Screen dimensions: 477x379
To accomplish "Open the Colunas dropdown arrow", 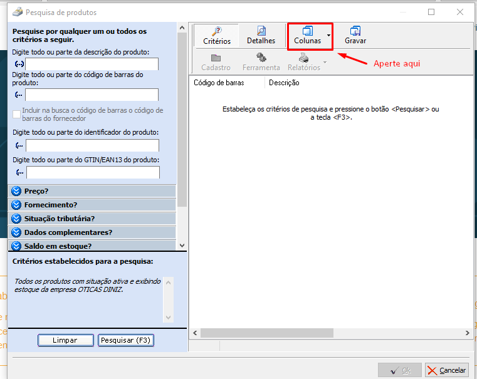I will 328,36.
